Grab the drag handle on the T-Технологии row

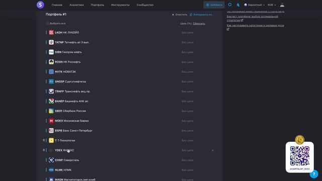pos(44,140)
